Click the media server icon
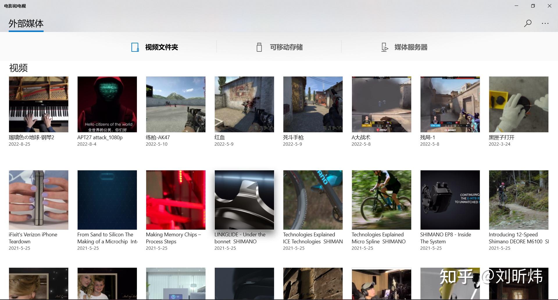Viewport: 558px width, 300px height. (x=384, y=47)
